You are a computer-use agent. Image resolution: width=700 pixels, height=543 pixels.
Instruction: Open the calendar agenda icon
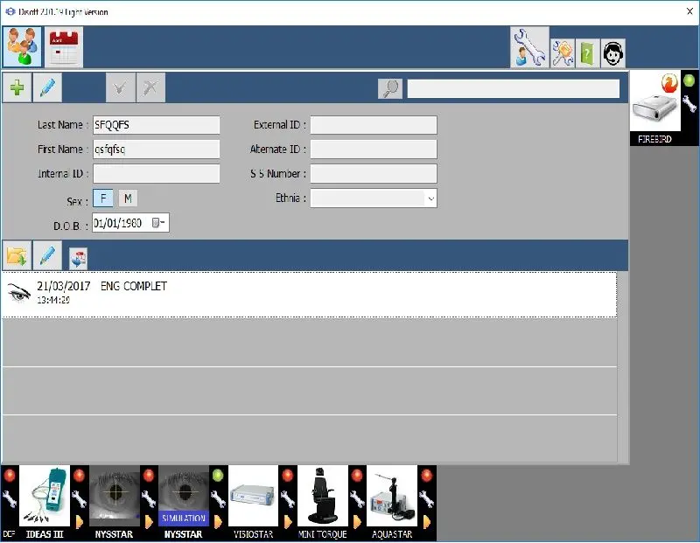tap(64, 47)
